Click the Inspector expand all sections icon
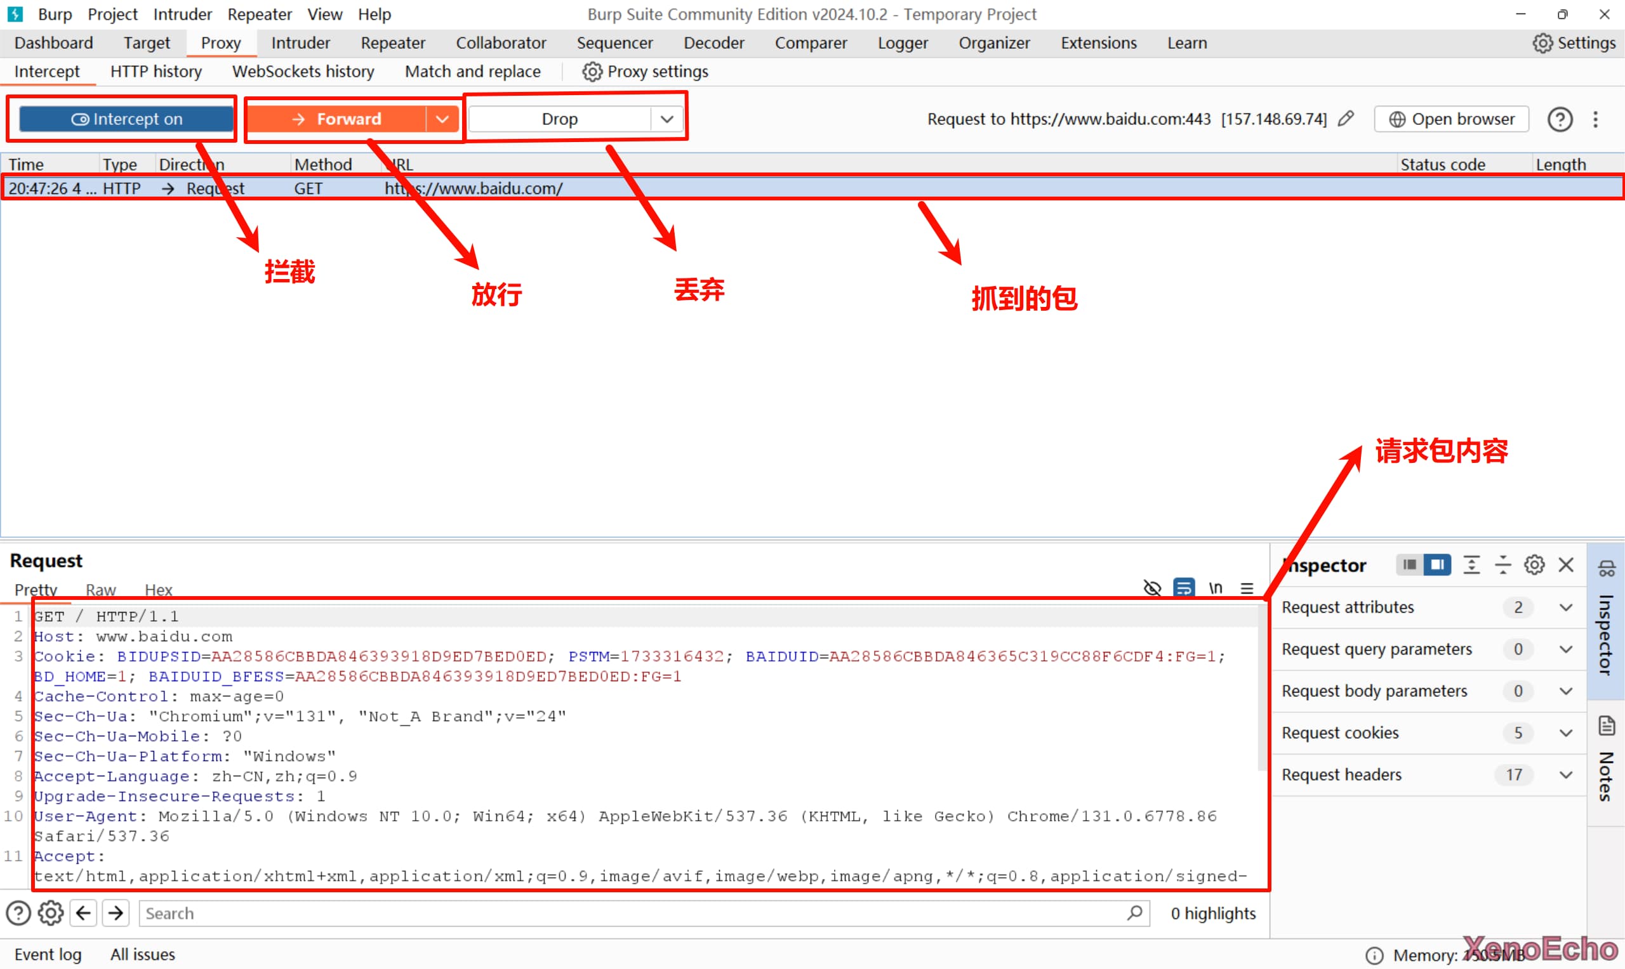The image size is (1625, 969). pos(1471,565)
